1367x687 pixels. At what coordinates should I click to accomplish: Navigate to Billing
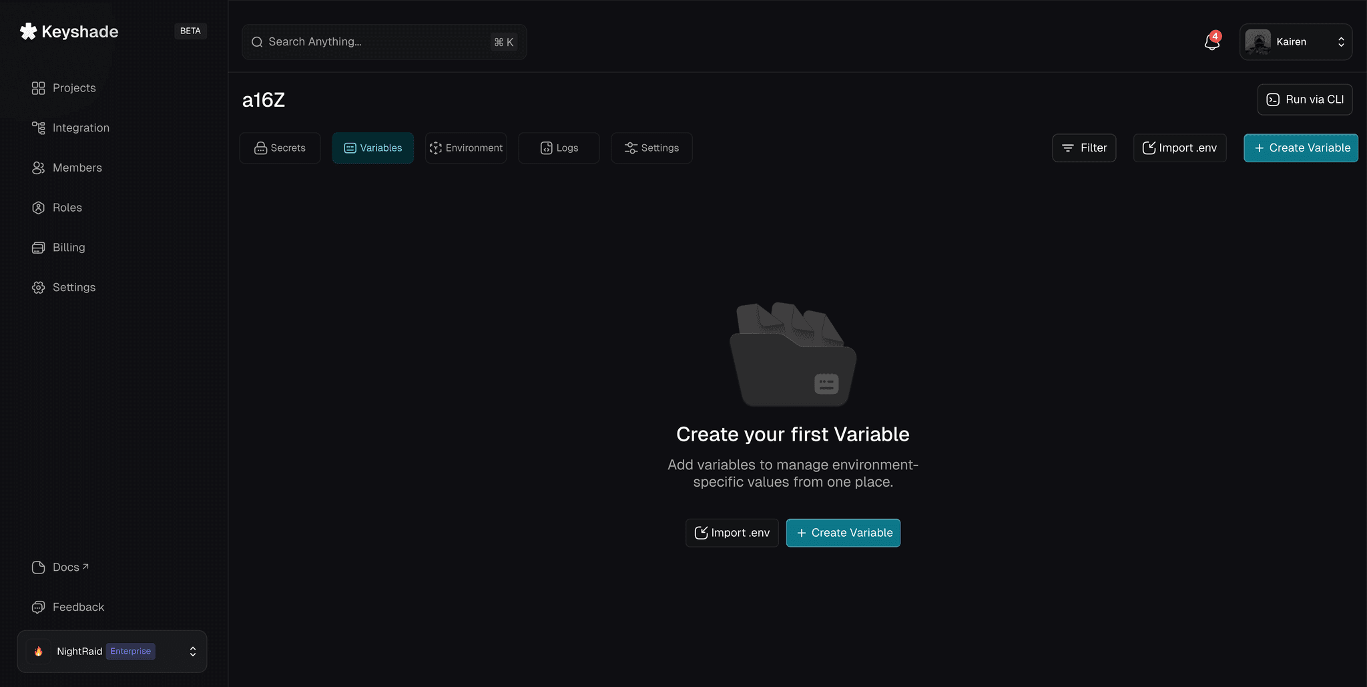click(x=59, y=247)
